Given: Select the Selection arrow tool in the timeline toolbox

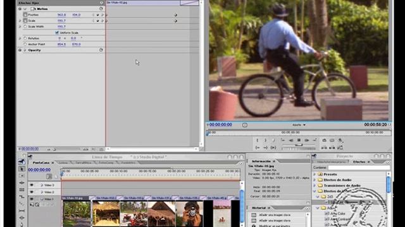Looking at the screenshot, I should pyautogui.click(x=22, y=169).
